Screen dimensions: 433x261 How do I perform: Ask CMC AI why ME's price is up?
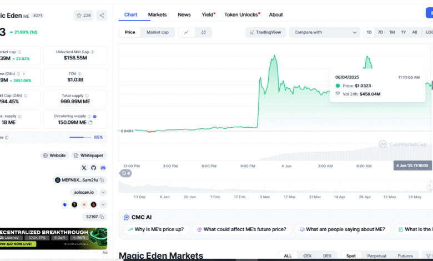tap(157, 229)
